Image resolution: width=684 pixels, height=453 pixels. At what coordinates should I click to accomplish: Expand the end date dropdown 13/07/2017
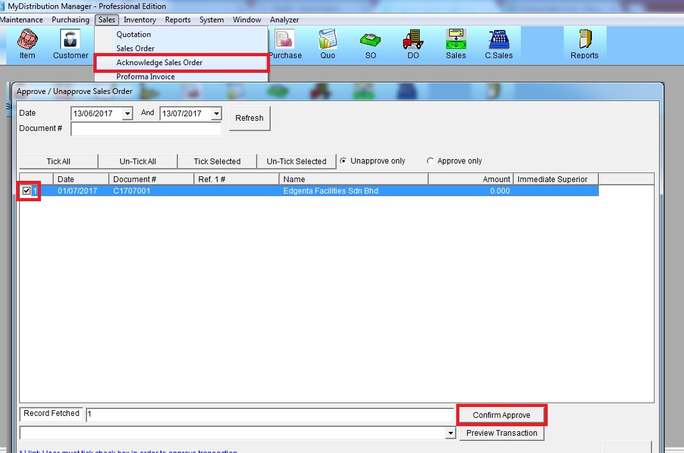pyautogui.click(x=216, y=114)
